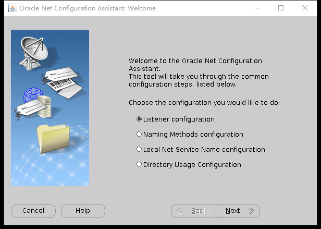Viewport: 321px width, 229px height.
Task: Click the Next button
Action: coord(238,211)
